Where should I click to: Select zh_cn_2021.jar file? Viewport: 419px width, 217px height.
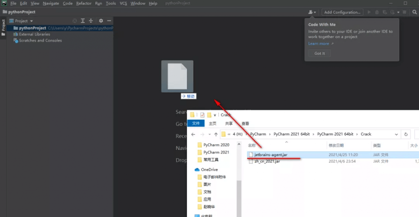[x=267, y=161]
